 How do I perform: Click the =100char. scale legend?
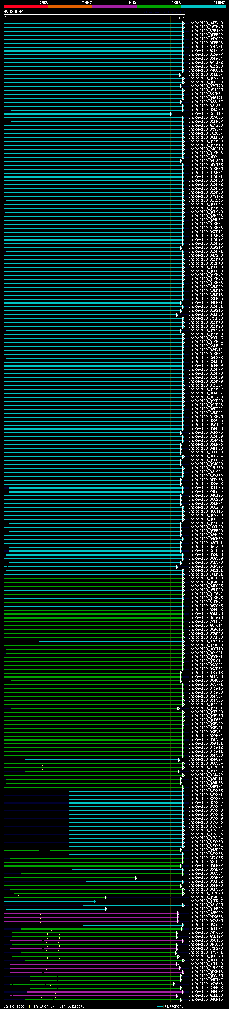(x=170, y=1006)
